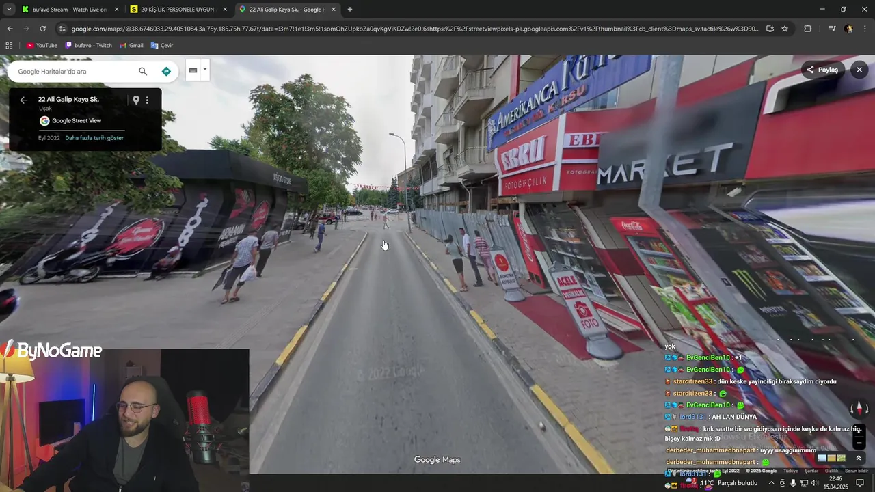Click the location pin icon in info panel

(136, 100)
